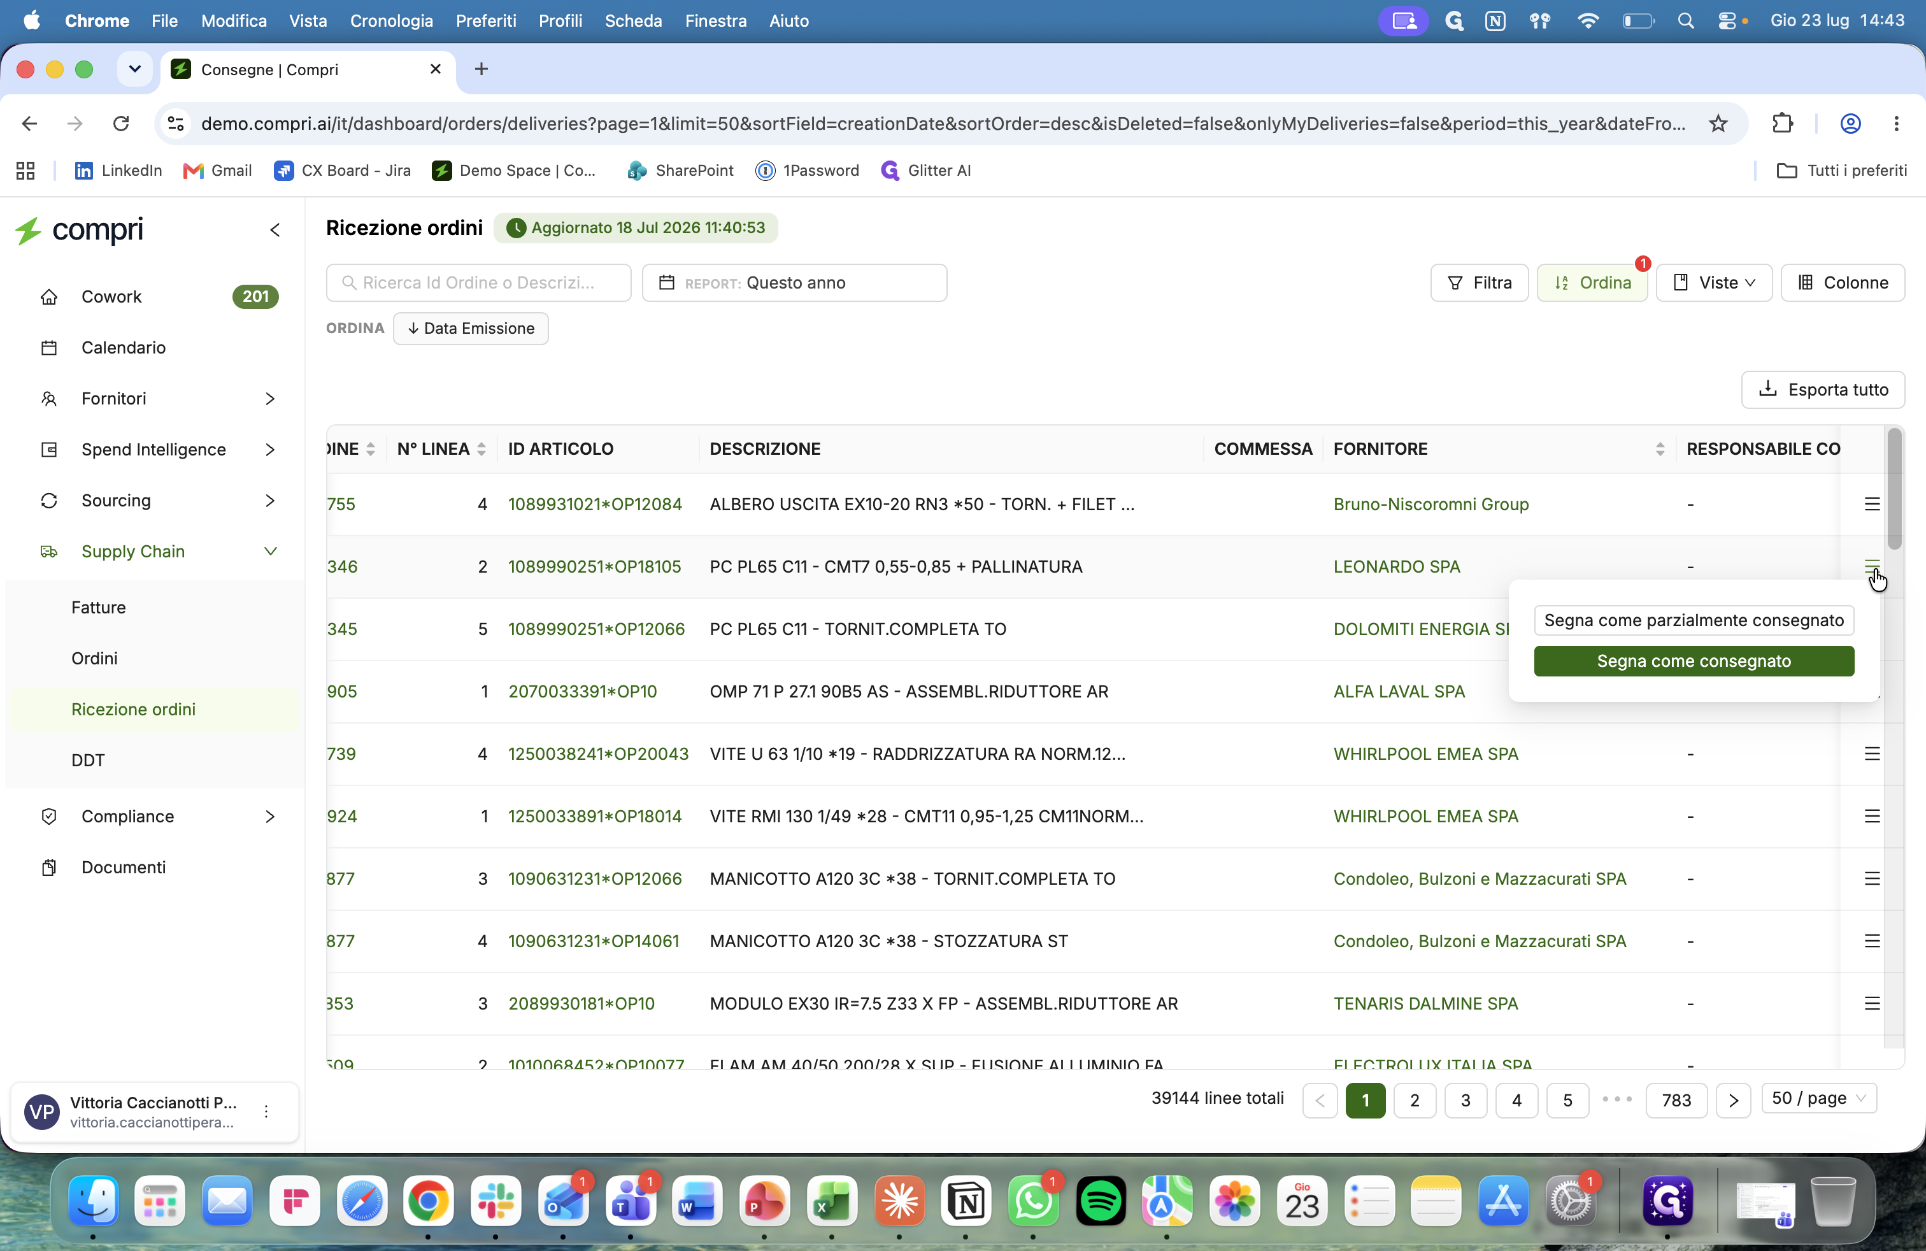Viewport: 1926px width, 1251px height.
Task: Open the Bruno-Niscoromni Group supplier link
Action: pos(1430,504)
